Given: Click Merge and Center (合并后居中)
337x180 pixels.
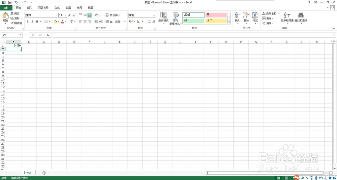Looking at the screenshot, I should point(114,21).
